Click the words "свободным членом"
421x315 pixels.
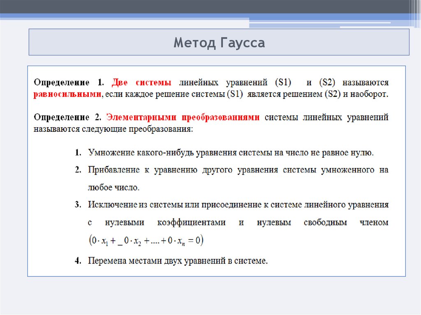[x=346, y=223]
